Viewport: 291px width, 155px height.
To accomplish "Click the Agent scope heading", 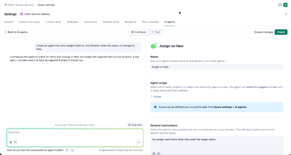I will [159, 83].
